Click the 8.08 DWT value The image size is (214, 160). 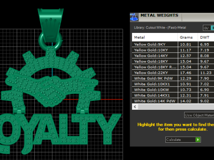[x=205, y=56]
